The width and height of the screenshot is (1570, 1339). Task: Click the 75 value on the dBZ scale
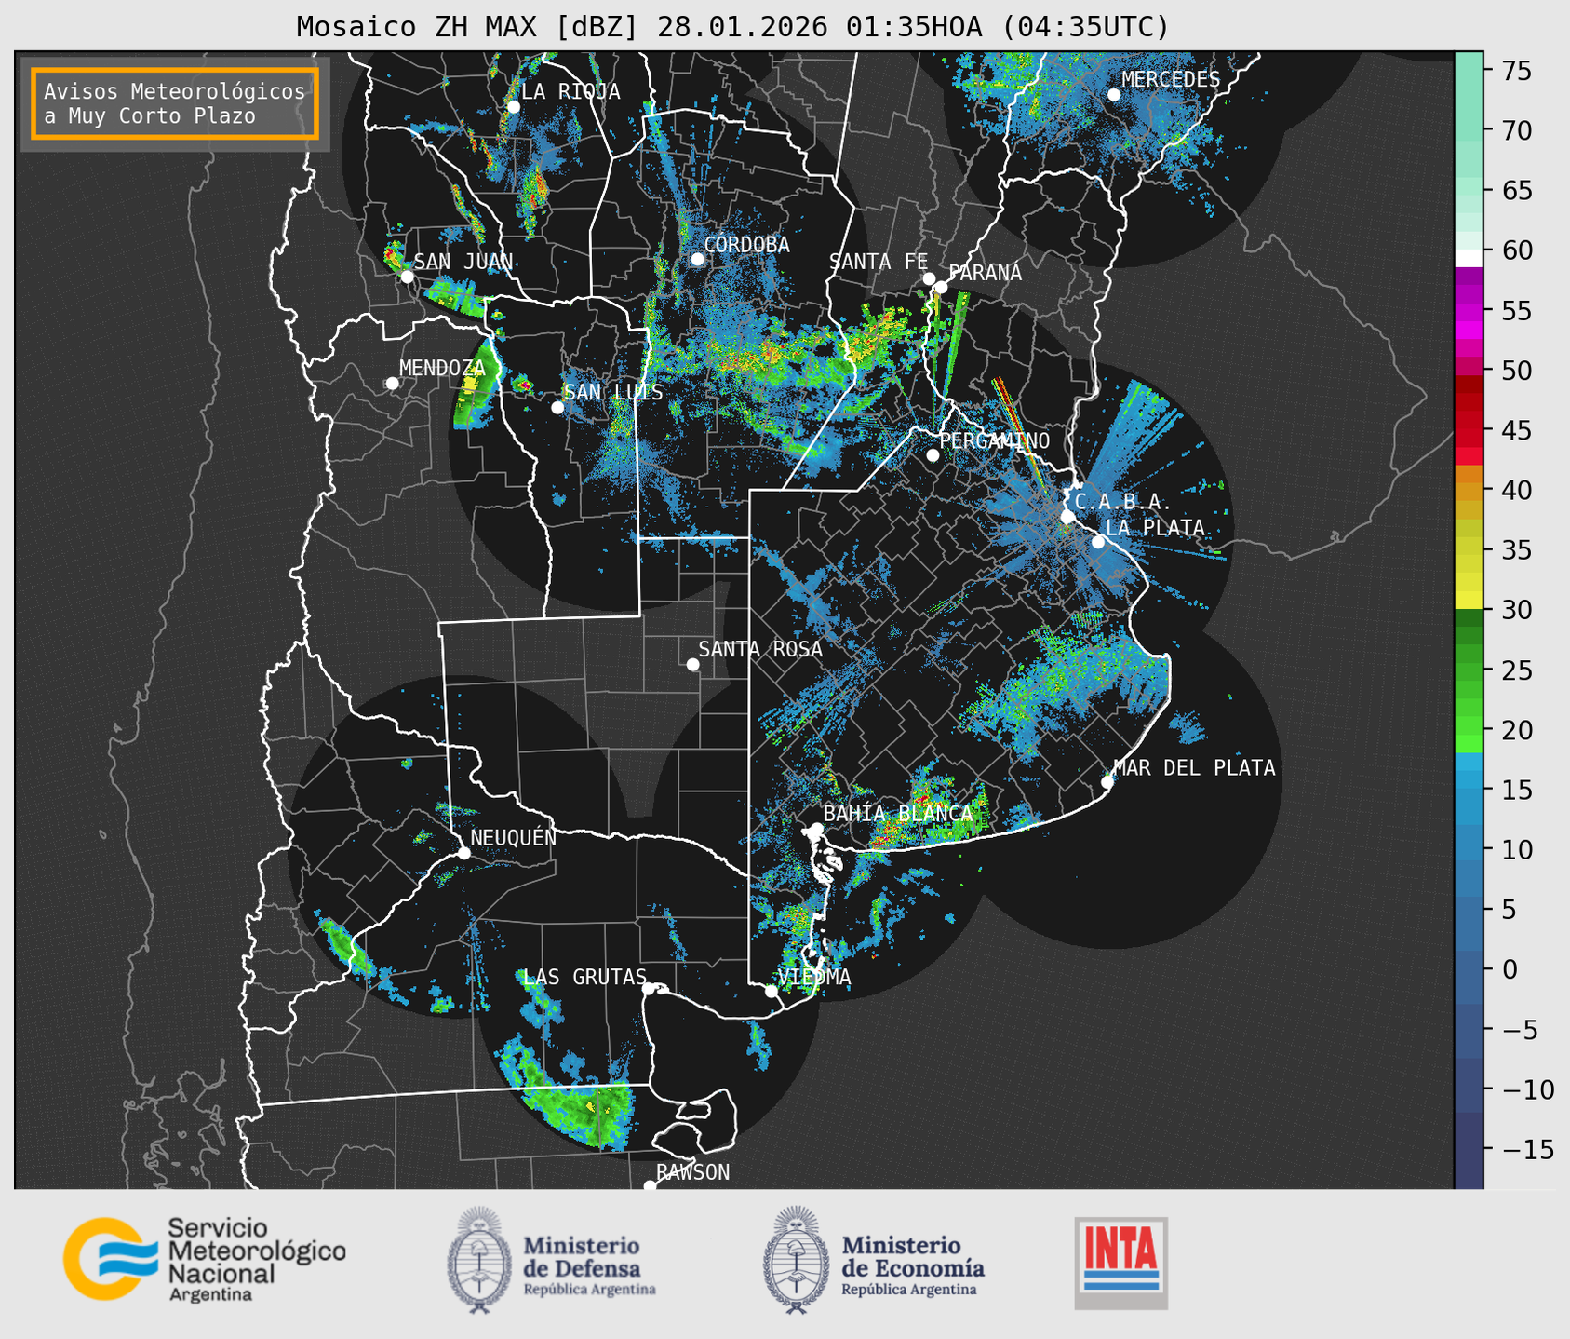[x=1516, y=70]
